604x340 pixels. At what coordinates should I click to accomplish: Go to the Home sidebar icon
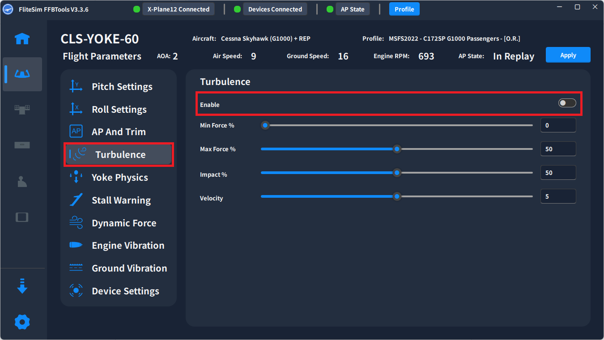pos(22,39)
